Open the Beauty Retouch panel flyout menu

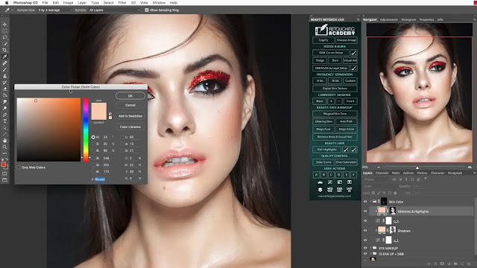358,19
